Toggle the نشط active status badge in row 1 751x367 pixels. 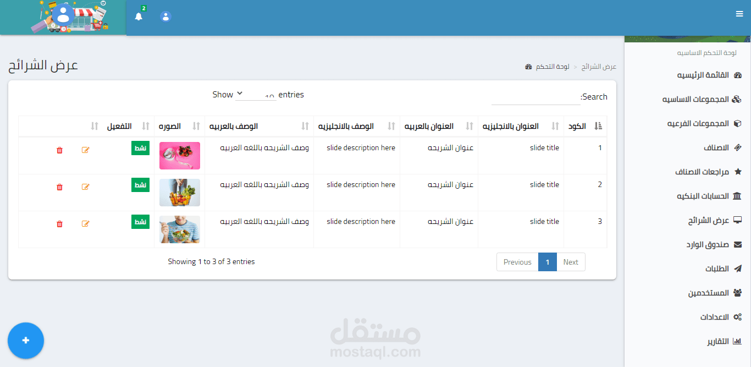pos(141,148)
